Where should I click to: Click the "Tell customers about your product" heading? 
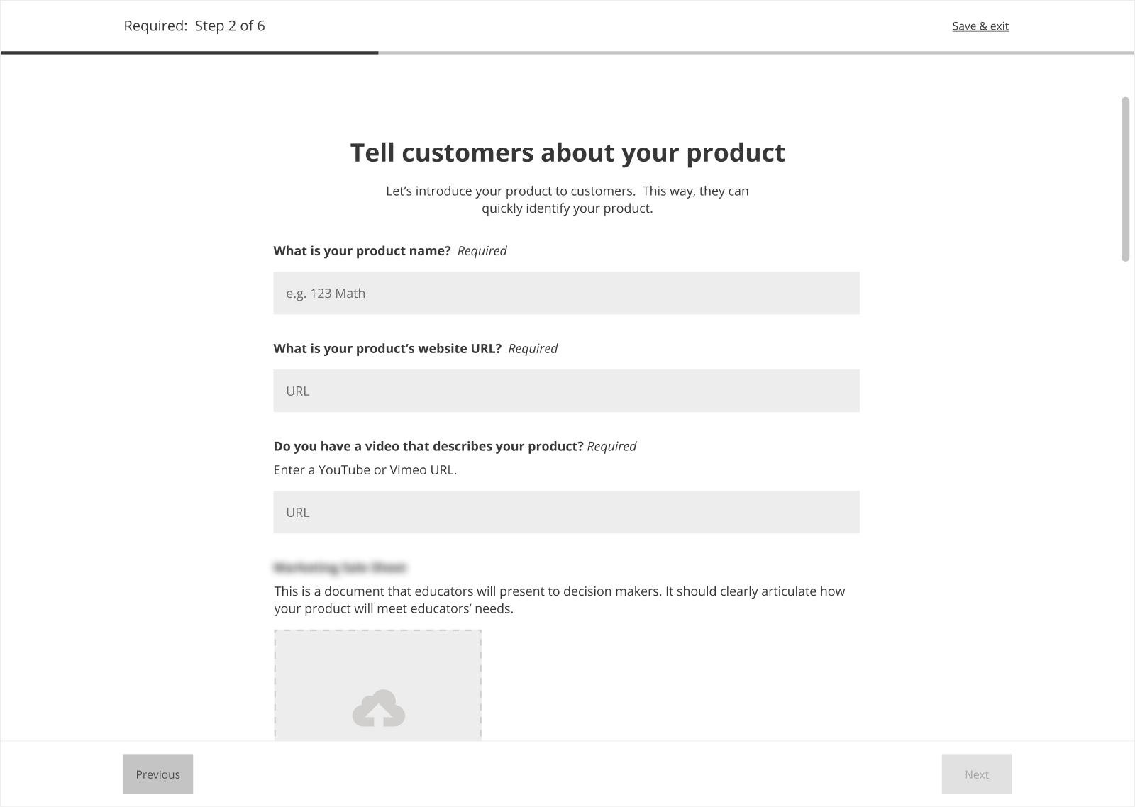tap(567, 152)
